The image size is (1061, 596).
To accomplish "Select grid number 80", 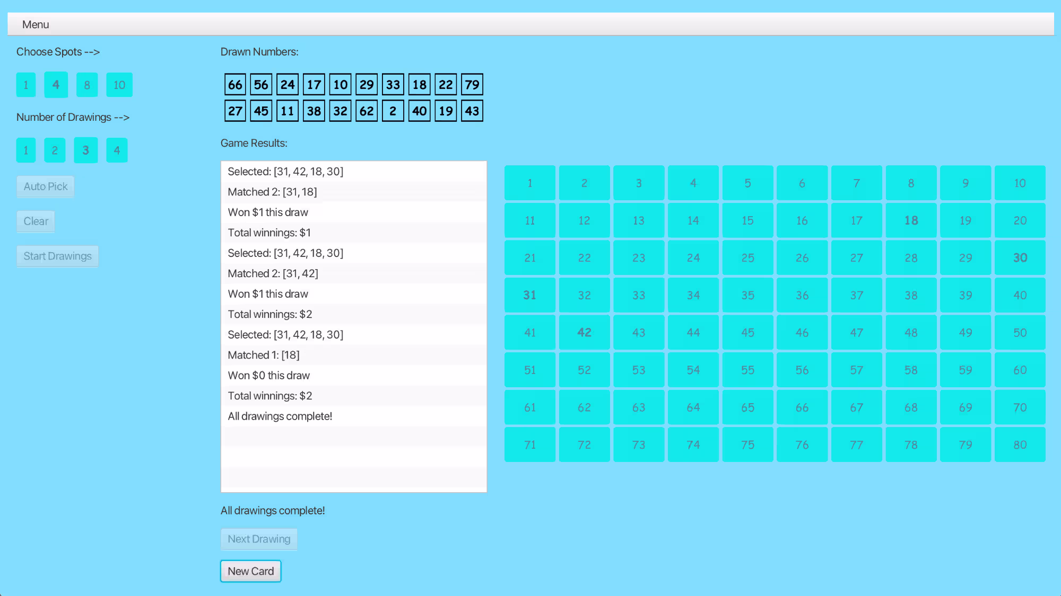I will coord(1020,445).
